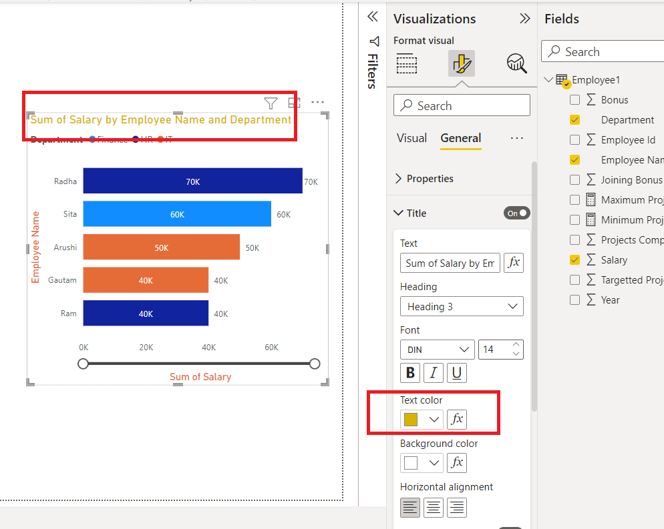Image resolution: width=664 pixels, height=529 pixels.
Task: Check the Employee Id field checkbox
Action: (574, 139)
